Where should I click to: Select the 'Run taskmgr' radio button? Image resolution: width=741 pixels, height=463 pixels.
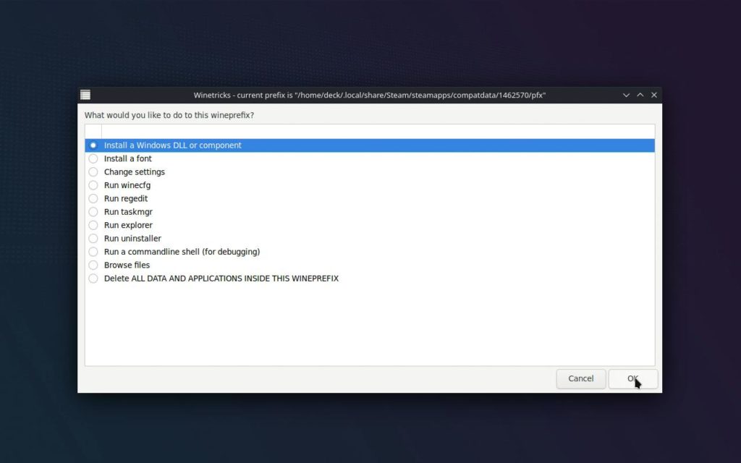[x=93, y=212]
